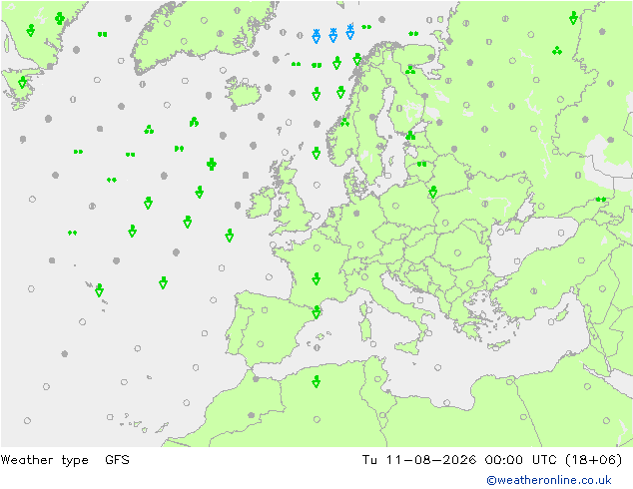
Task: Click the three-dot symbol over northern Finland
Action: [410, 70]
